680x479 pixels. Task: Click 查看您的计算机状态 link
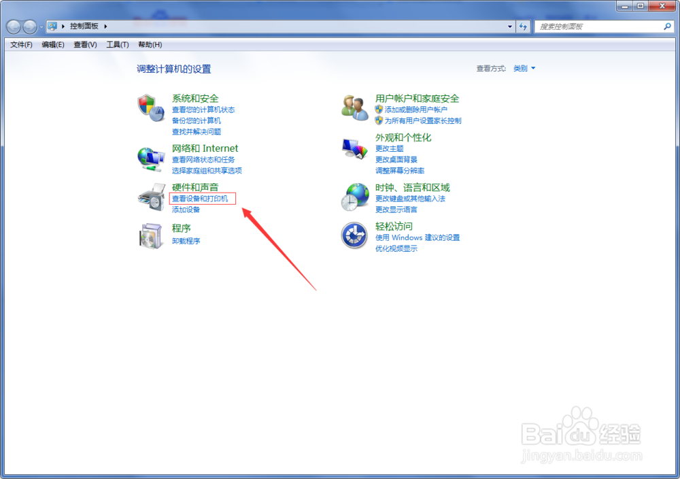tap(203, 110)
